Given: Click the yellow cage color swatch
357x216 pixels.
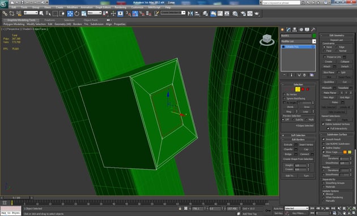Looking at the screenshot, I should [x=350, y=152].
